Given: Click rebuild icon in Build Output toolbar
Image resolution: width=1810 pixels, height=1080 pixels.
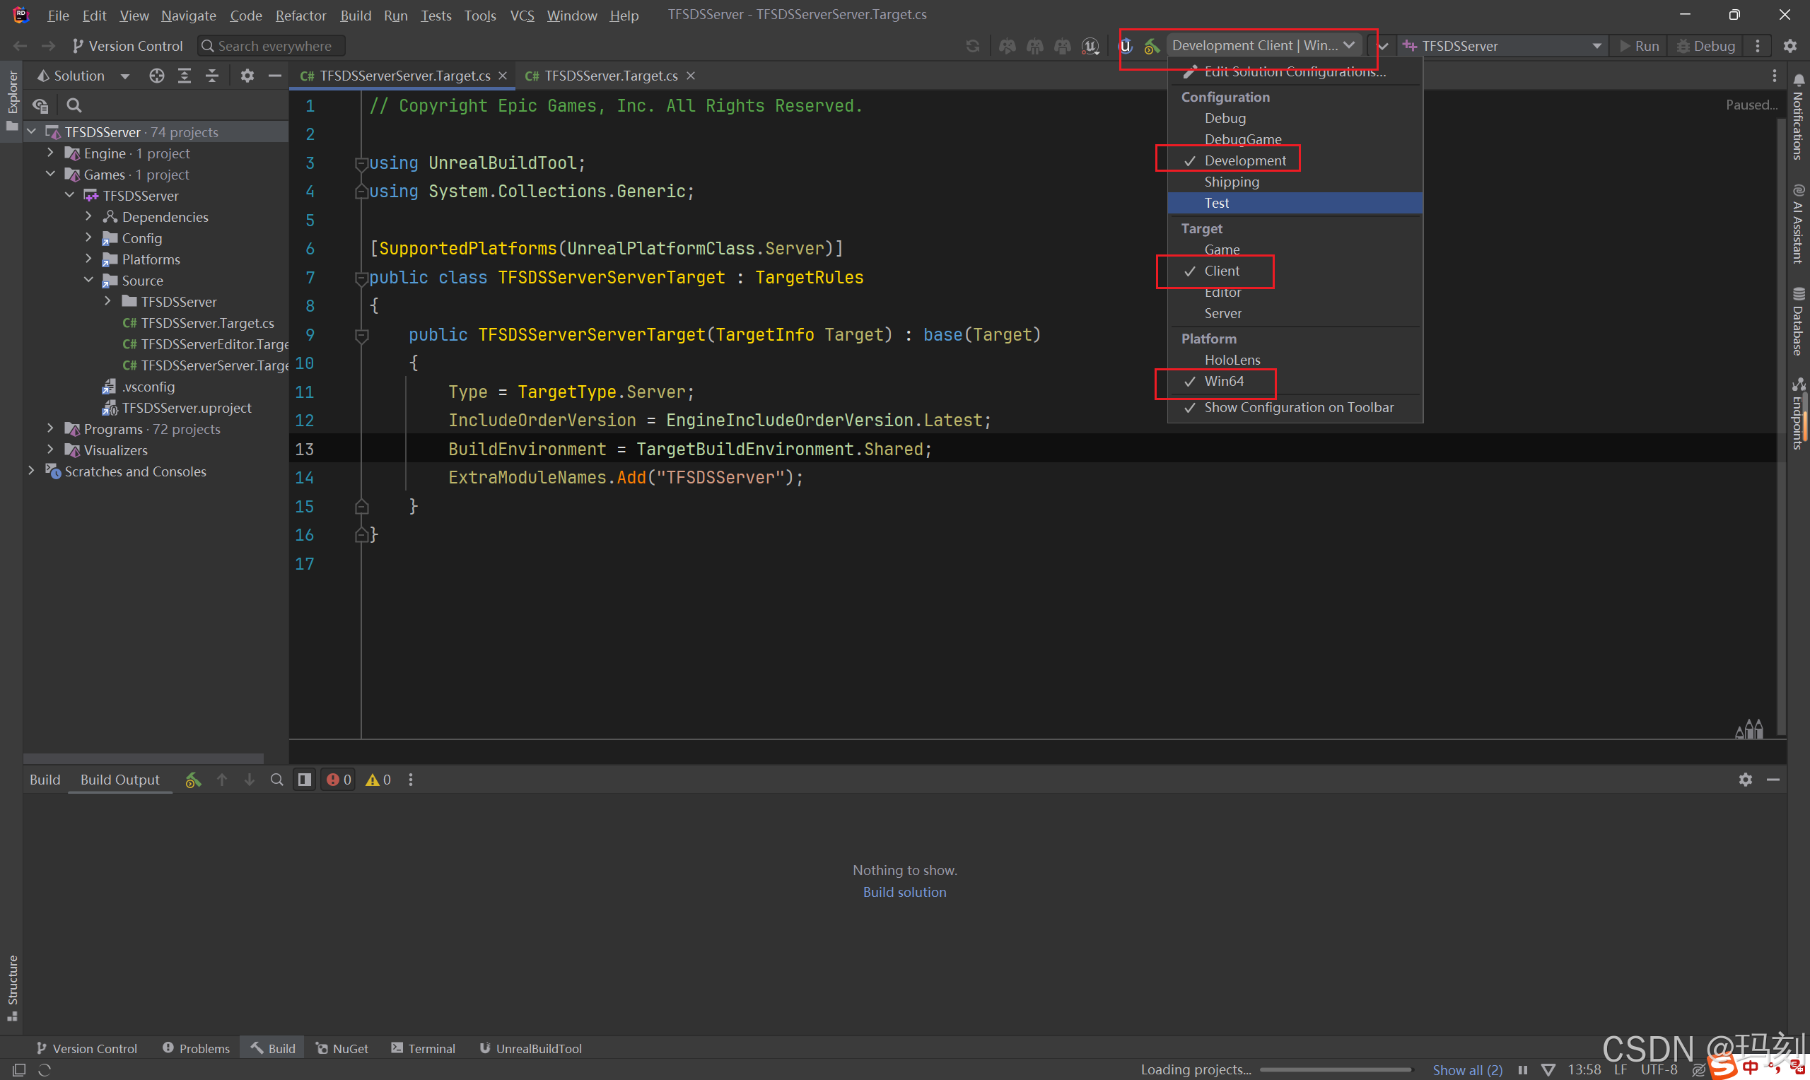Looking at the screenshot, I should click(193, 780).
